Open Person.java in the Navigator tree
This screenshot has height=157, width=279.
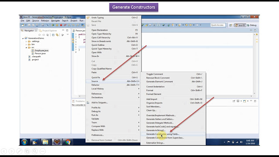[x=40, y=53]
